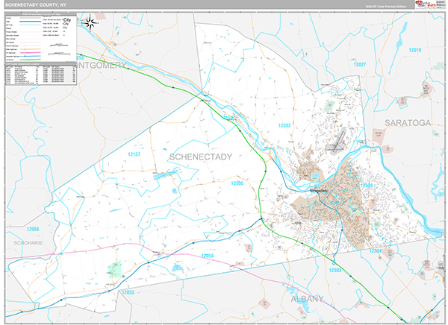The width and height of the screenshot is (448, 325).
Task: Click the green park area near ZIP 12056
Action: coord(114,269)
